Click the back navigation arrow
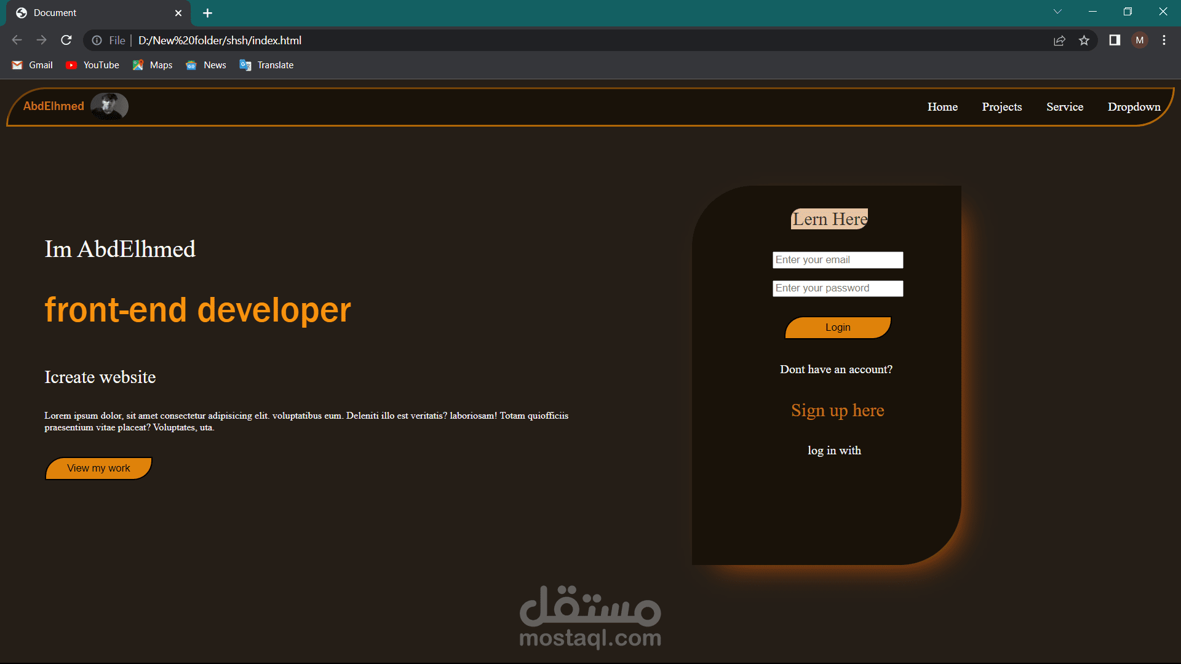 (x=17, y=41)
